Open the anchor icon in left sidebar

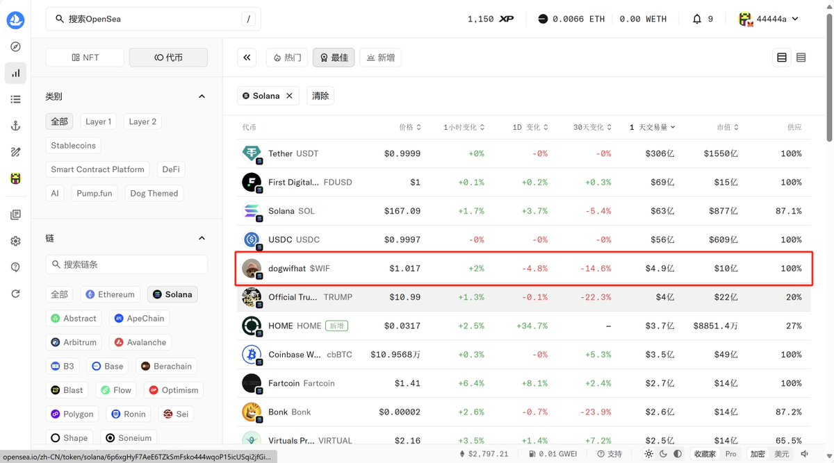(15, 126)
